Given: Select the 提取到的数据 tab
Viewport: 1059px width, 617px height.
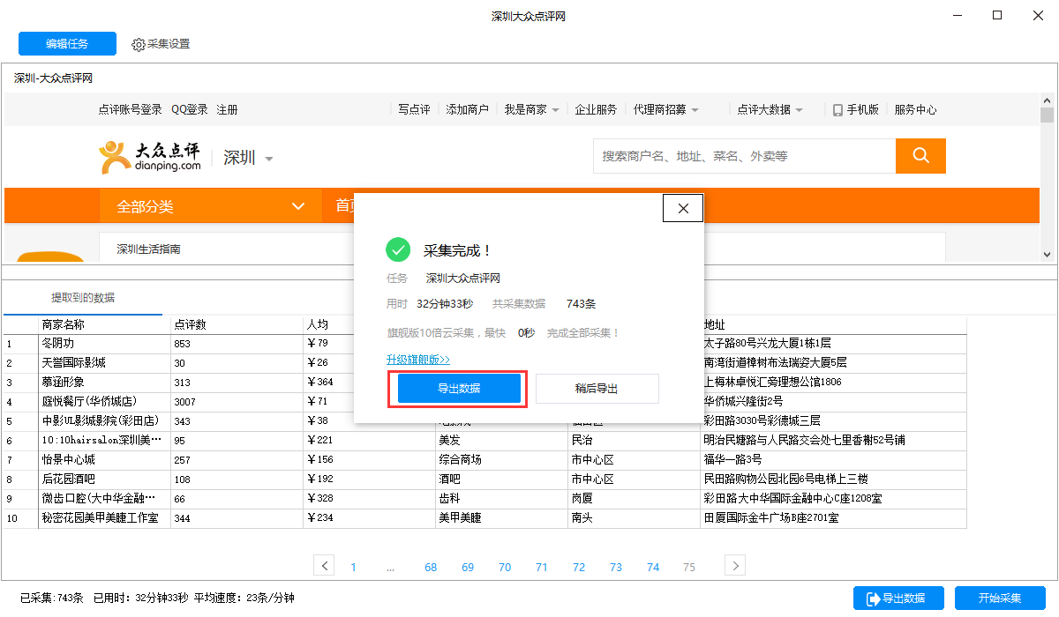Looking at the screenshot, I should 82,297.
